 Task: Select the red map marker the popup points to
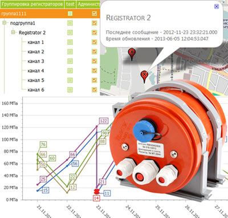(x=144, y=77)
